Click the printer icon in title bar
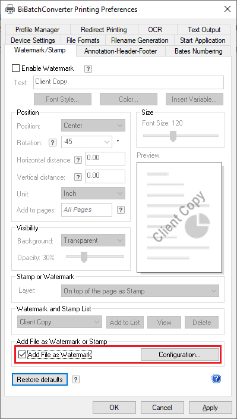The image size is (237, 419). pyautogui.click(x=10, y=10)
